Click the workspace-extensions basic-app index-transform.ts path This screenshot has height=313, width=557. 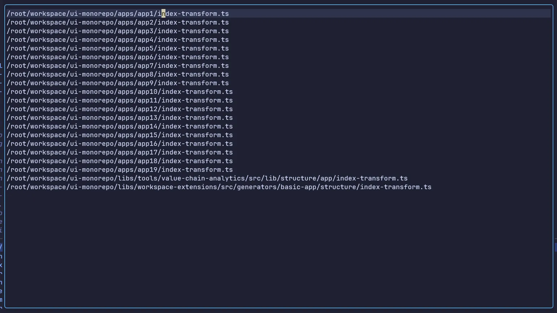tap(219, 187)
